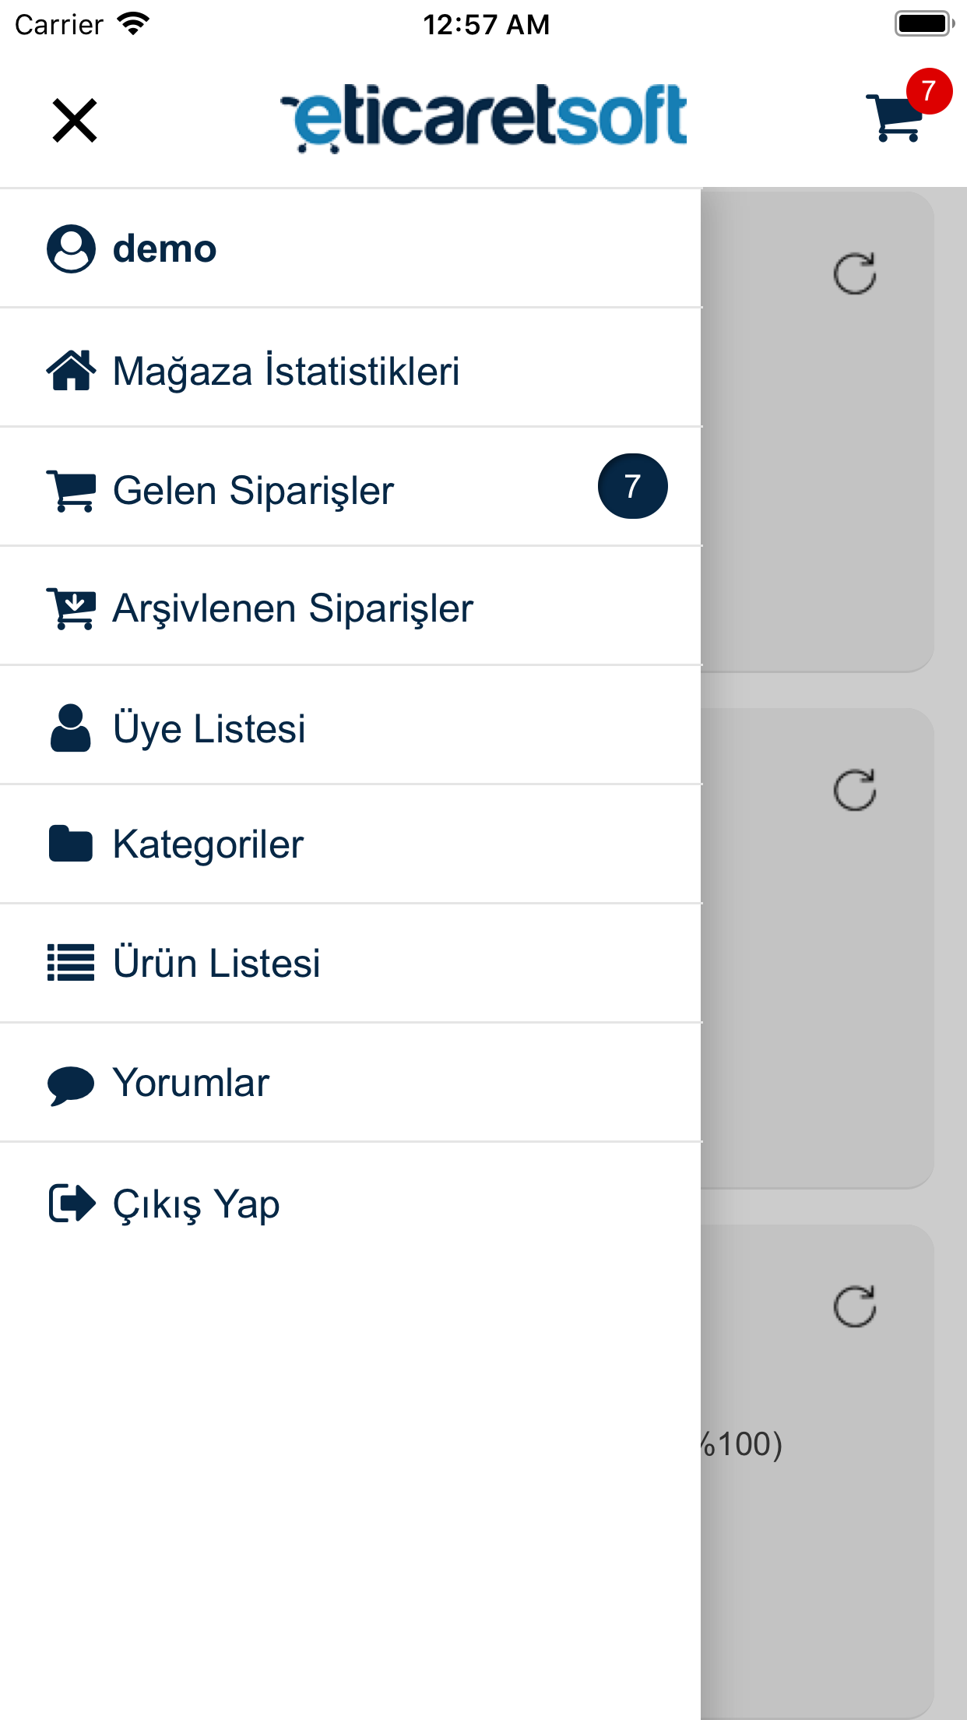967x1720 pixels.
Task: Tap the Arşivlenen Siparişler cart icon
Action: [71, 608]
